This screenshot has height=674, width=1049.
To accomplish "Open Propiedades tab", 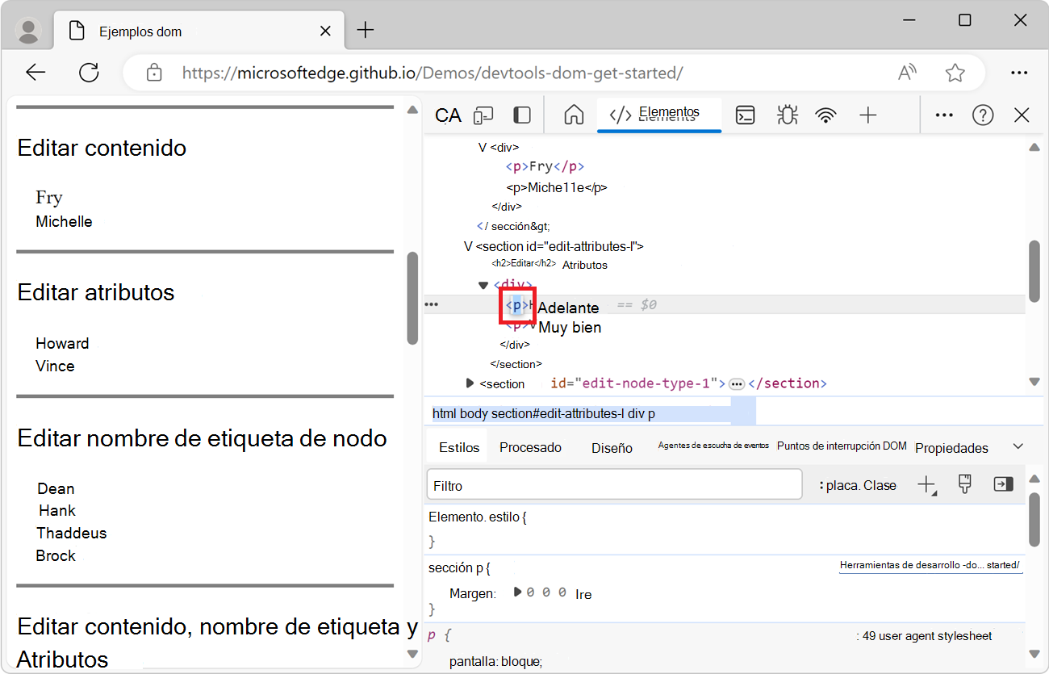I will click(951, 448).
